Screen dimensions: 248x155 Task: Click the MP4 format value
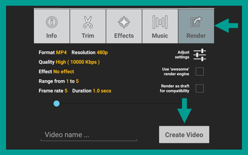(x=61, y=52)
